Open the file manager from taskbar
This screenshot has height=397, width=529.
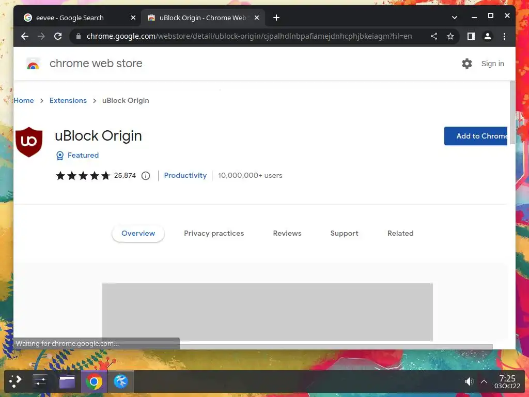point(67,382)
